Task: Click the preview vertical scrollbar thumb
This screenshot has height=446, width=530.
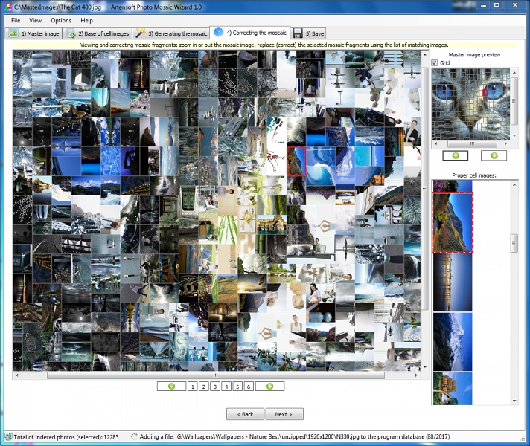Action: pos(514,101)
